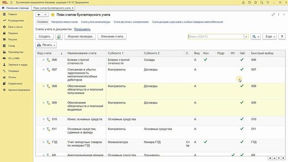This screenshot has height=162, width=288.
Task: Open Банк и касса section
Action: [x=15, y=27]
